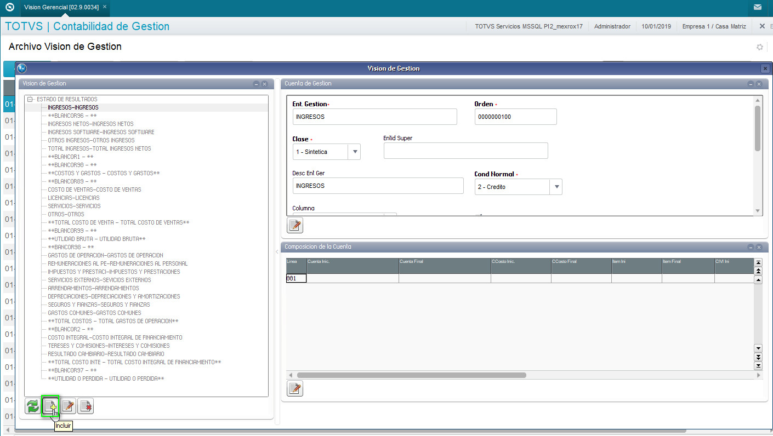Click in the Orden field showing 0000000100

click(515, 117)
